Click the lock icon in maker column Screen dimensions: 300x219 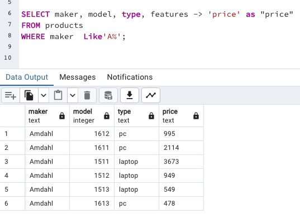pyautogui.click(x=62, y=116)
